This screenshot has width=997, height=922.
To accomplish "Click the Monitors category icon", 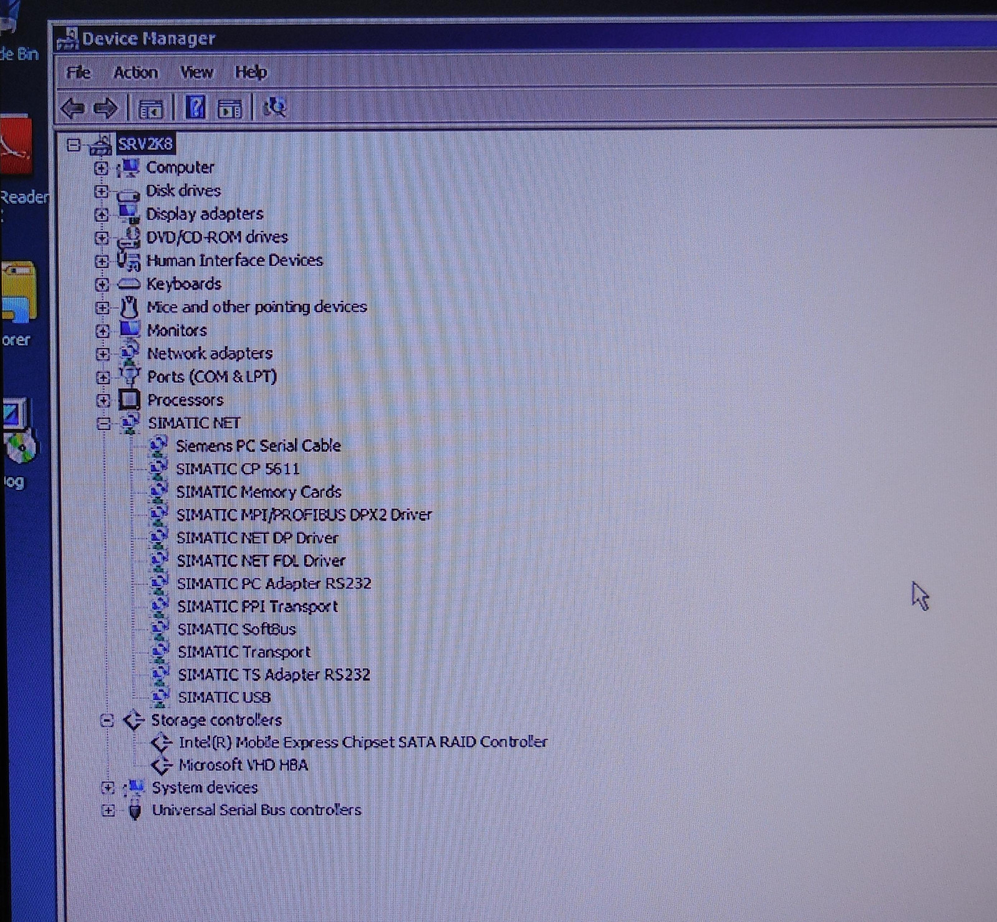I will pos(130,330).
